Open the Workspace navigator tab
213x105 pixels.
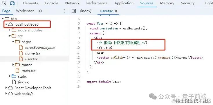(25, 11)
